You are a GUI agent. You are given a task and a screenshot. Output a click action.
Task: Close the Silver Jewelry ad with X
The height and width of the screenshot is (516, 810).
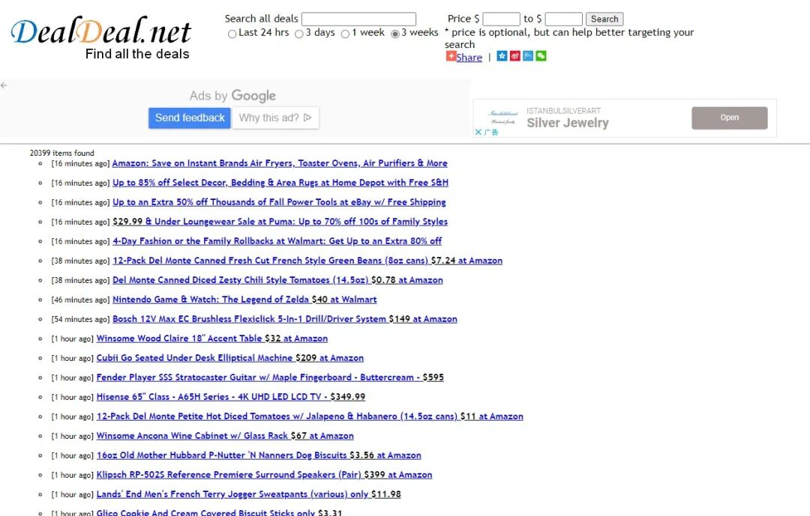click(x=478, y=132)
